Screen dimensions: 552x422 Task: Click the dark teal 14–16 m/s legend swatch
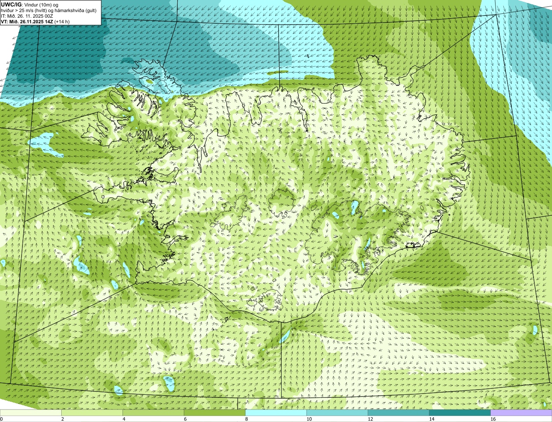460,413
